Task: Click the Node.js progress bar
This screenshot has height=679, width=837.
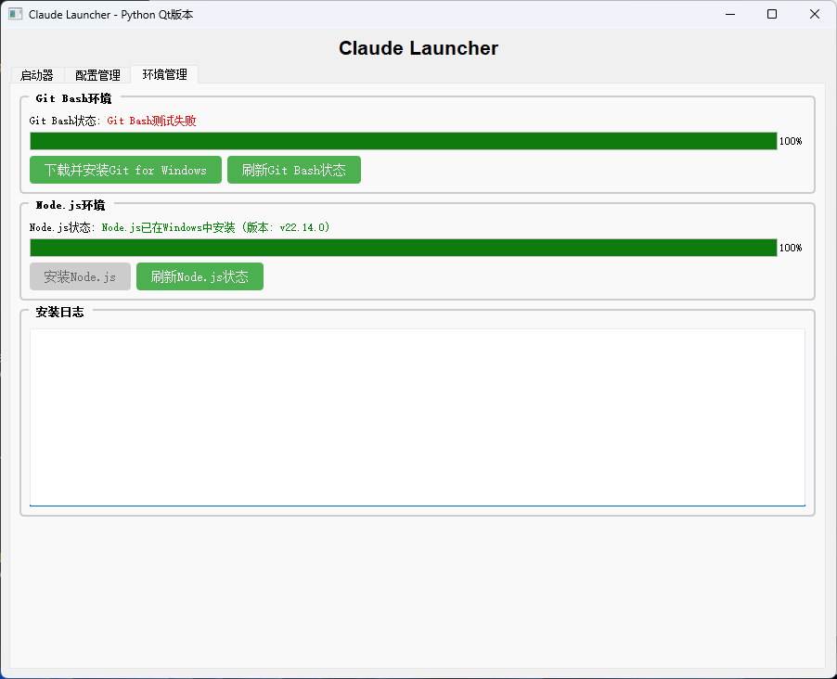Action: 403,248
